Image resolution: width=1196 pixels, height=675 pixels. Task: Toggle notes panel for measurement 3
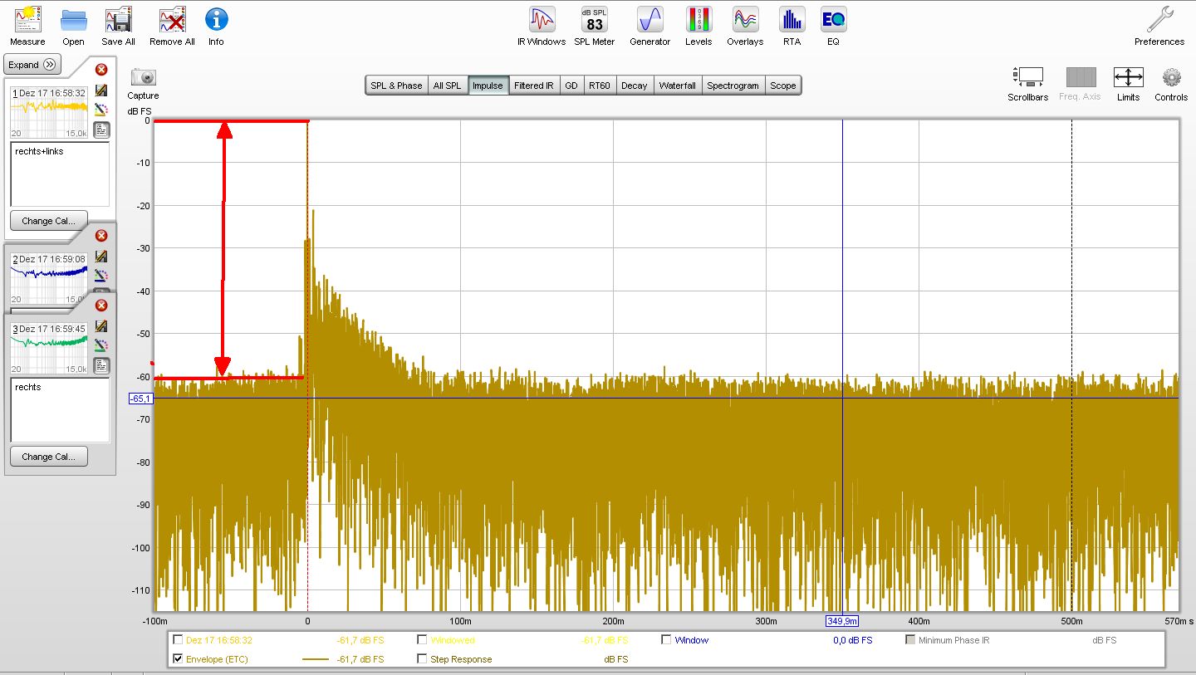pos(101,365)
